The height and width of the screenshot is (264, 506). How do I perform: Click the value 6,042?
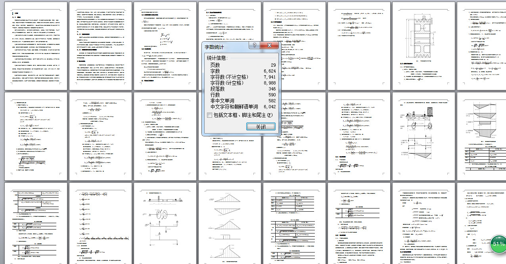(270, 107)
